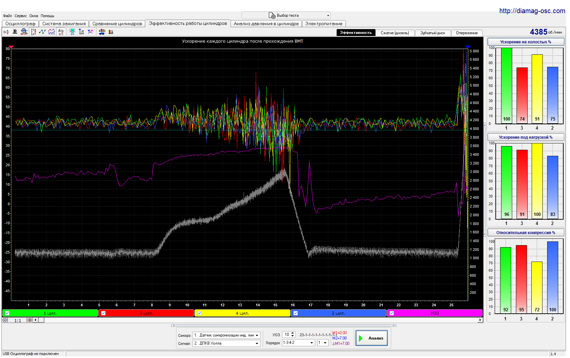Toggle the Alg 1/2 algorithm icon
This screenshot has height=358, width=570.
click(x=61, y=32)
